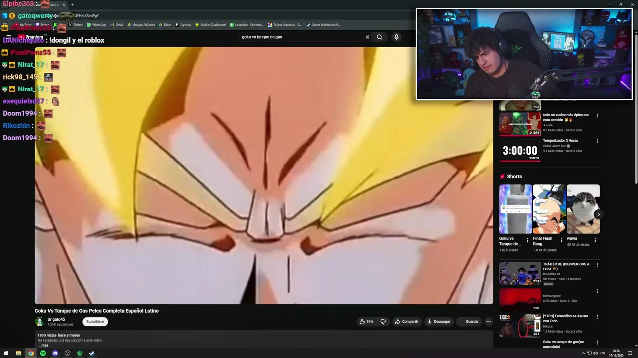This screenshot has height=358, width=638.
Task: Open Sr gato45 channel name link
Action: pyautogui.click(x=56, y=319)
